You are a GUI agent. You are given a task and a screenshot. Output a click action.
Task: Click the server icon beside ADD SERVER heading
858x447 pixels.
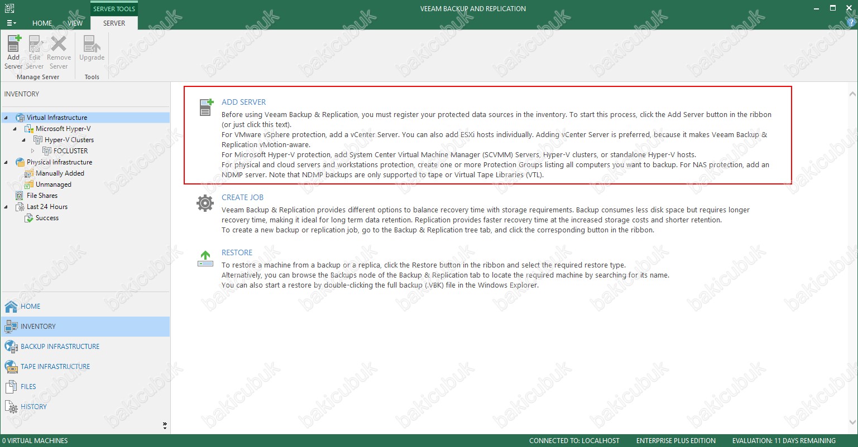(205, 108)
